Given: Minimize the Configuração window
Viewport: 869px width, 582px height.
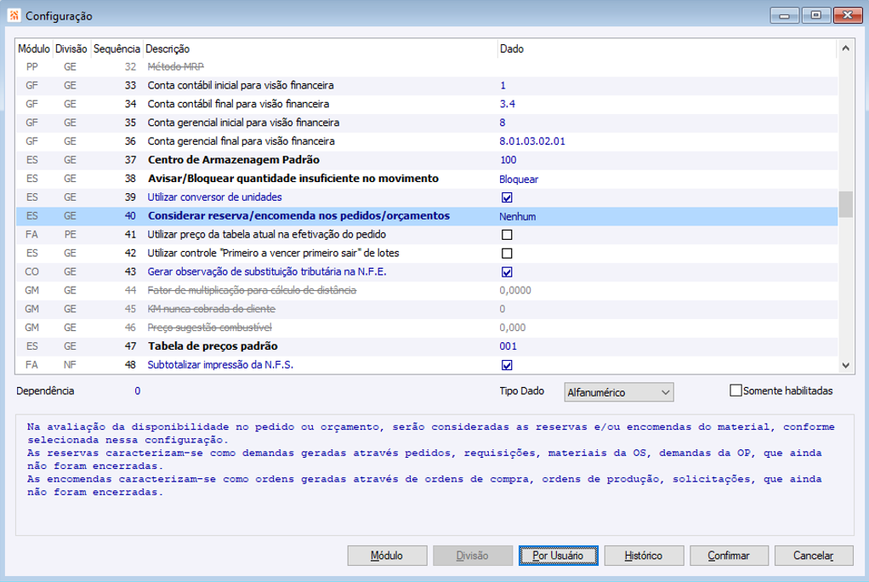Looking at the screenshot, I should point(784,15).
